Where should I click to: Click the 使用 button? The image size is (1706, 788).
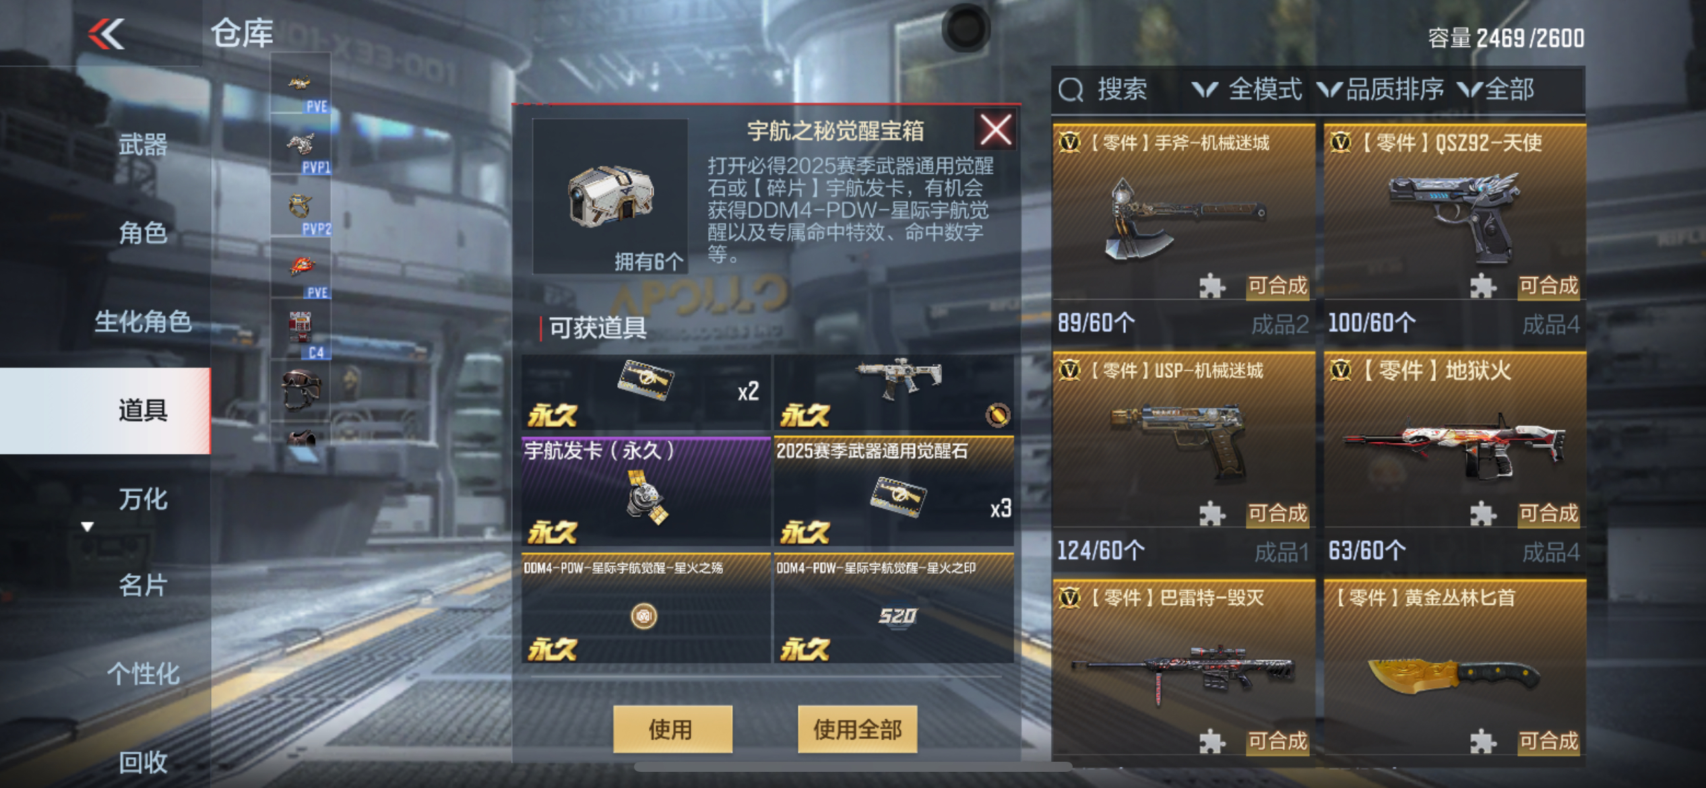click(x=672, y=729)
